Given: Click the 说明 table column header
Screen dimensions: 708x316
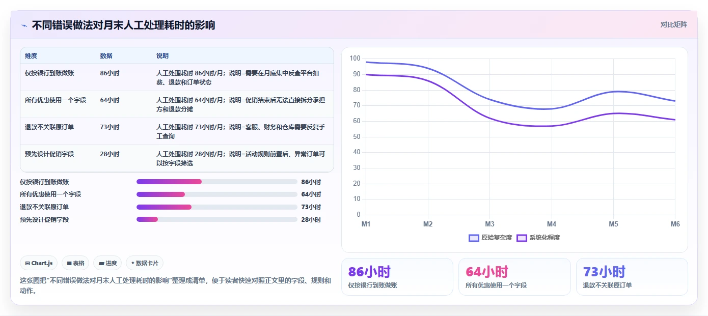Looking at the screenshot, I should point(162,56).
